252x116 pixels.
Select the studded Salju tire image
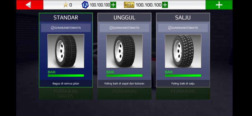click(x=183, y=51)
